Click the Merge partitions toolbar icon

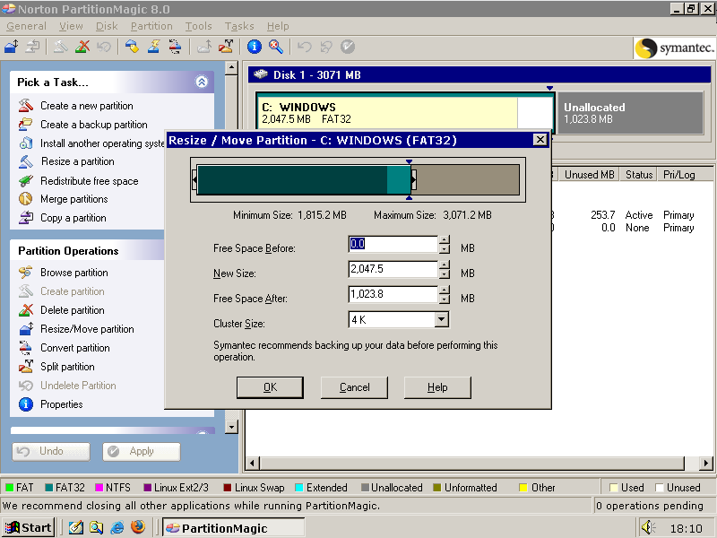pos(204,47)
